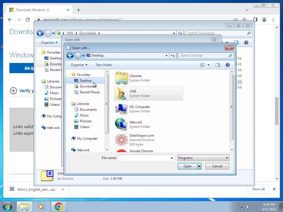Select the Google Chrome item text
The width and height of the screenshot is (283, 212).
point(141,151)
